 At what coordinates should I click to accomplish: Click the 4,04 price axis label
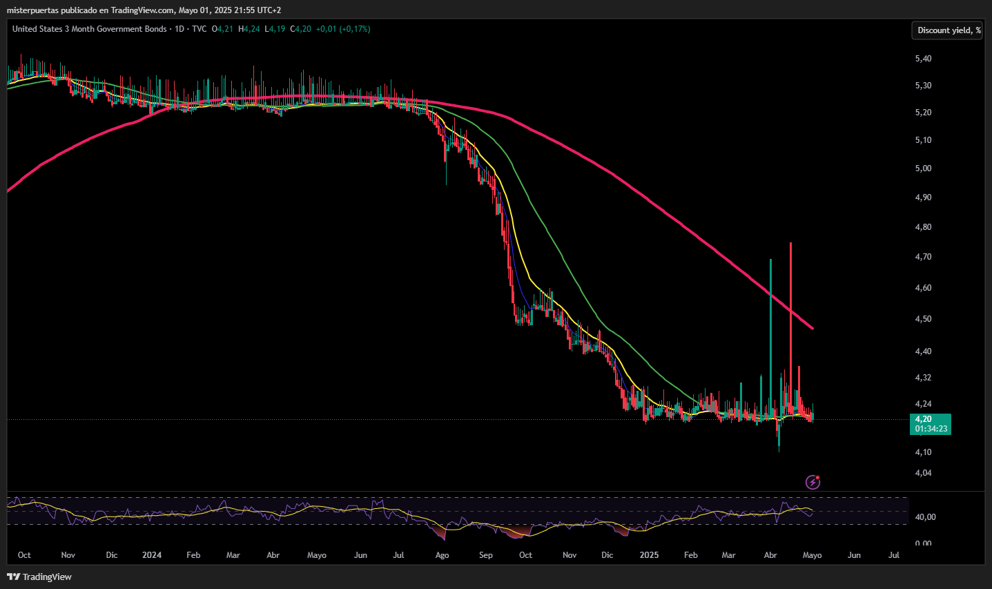pyautogui.click(x=923, y=473)
